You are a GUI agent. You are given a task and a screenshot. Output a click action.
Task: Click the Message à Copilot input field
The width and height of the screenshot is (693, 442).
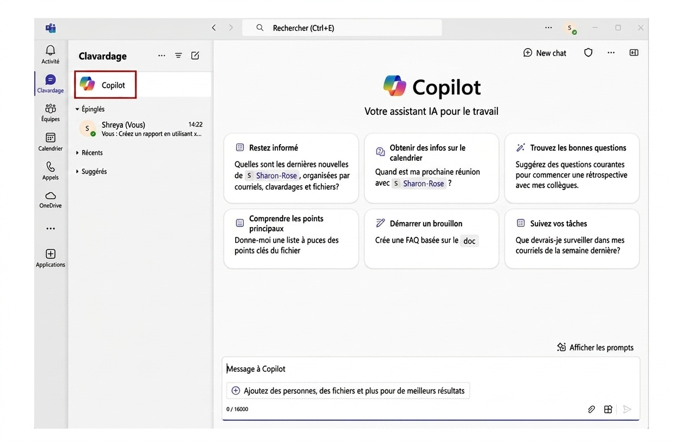tap(430, 369)
